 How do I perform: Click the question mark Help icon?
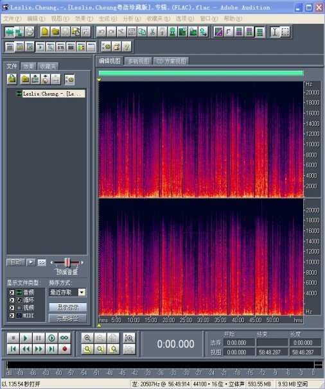click(127, 47)
